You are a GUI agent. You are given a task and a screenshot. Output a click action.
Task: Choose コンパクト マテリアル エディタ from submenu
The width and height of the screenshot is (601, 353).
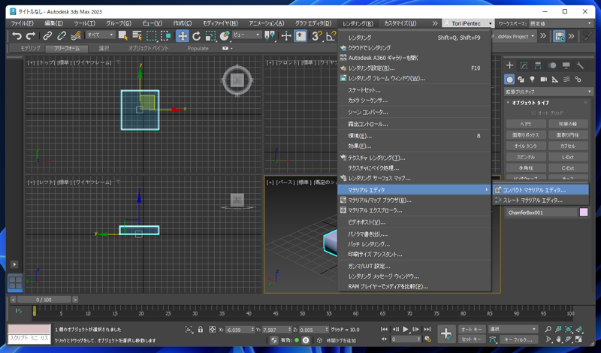click(x=540, y=190)
